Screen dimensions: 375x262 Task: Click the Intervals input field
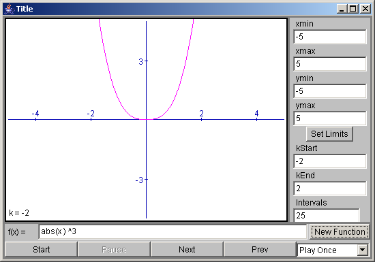coord(327,216)
